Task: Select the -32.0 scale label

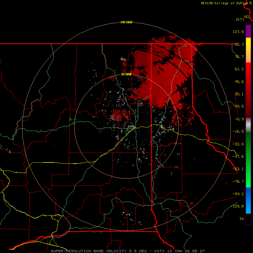Action: pos(238,144)
